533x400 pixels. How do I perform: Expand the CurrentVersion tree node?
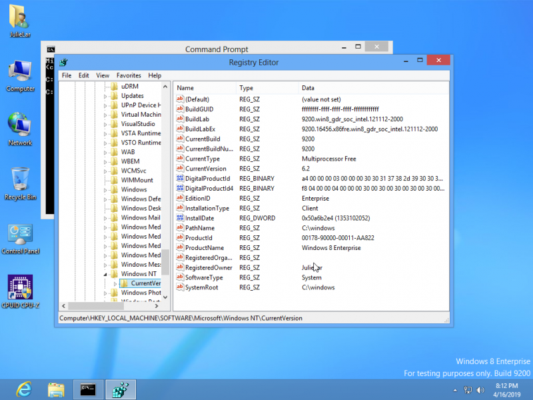pos(115,283)
